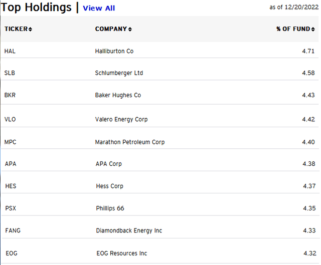The image size is (321, 265).
Task: Select the HES ticker cell
Action: [11, 186]
